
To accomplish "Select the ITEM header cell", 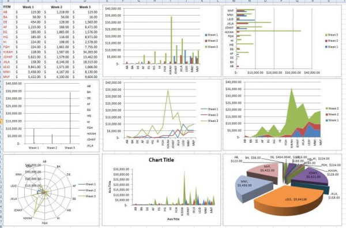I will tap(8, 7).
